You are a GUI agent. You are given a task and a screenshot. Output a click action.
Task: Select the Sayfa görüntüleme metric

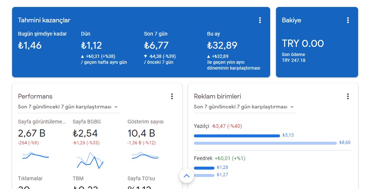(42, 122)
